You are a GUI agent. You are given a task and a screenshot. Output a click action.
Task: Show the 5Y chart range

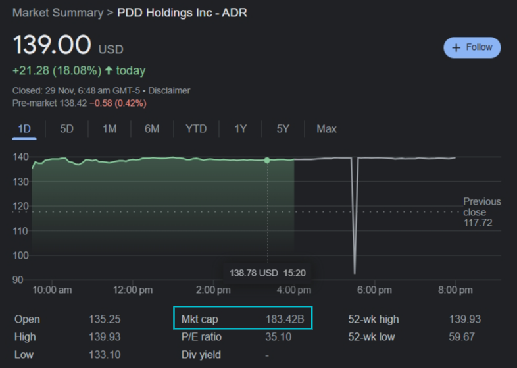pos(283,129)
